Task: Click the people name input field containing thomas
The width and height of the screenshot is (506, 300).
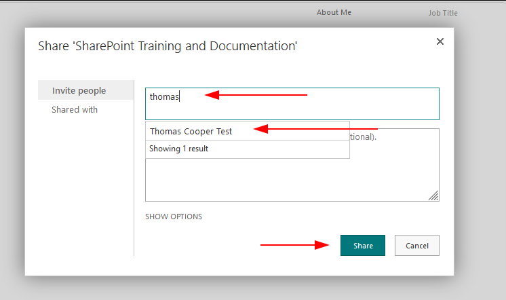Action: pyautogui.click(x=292, y=104)
